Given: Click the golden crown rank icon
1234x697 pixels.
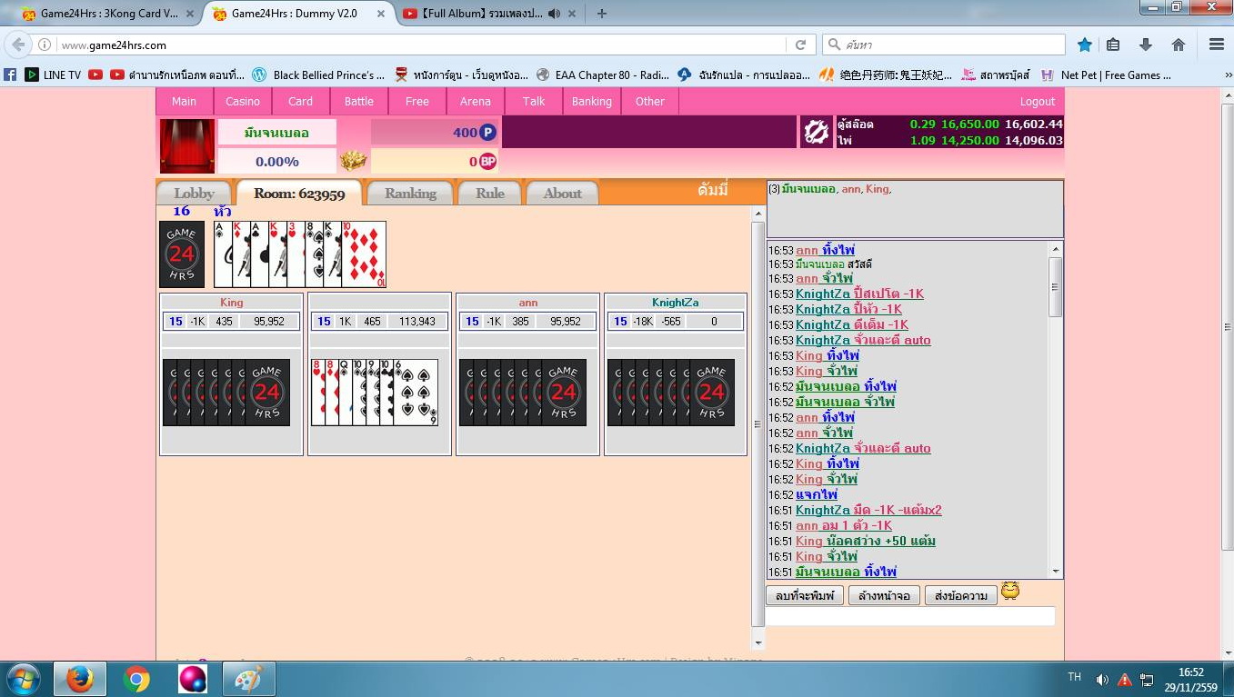Looking at the screenshot, I should point(353,161).
